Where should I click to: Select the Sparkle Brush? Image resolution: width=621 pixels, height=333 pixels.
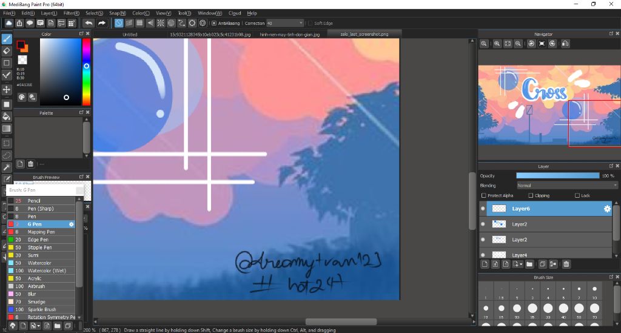click(x=41, y=309)
